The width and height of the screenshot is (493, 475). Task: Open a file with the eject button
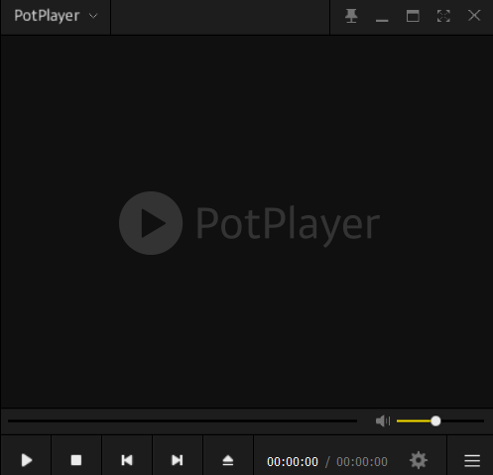coord(228,460)
